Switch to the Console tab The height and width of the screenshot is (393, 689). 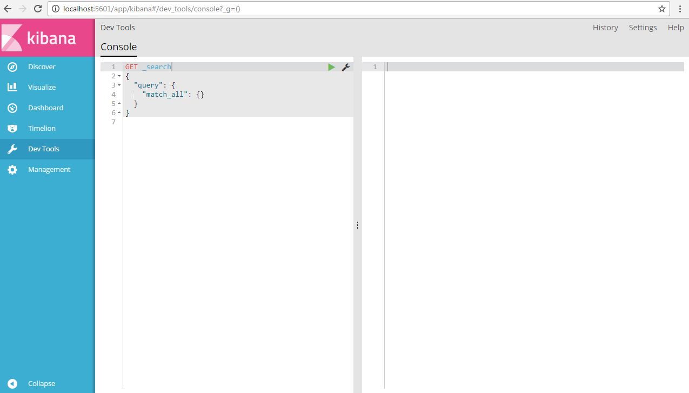click(118, 47)
